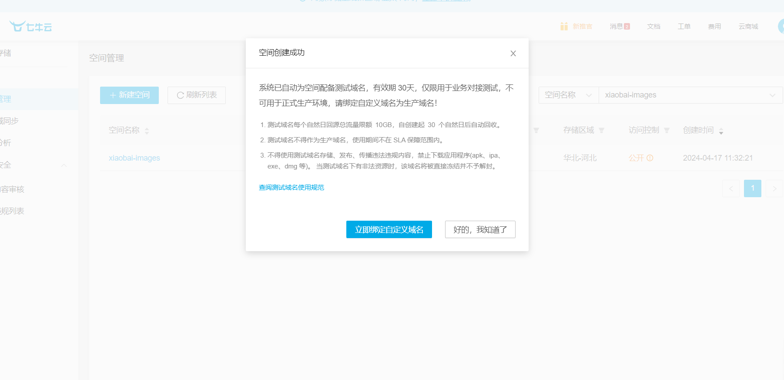The image size is (784, 380).
Task: Open the xiaobai-images search dropdown
Action: tap(690, 95)
